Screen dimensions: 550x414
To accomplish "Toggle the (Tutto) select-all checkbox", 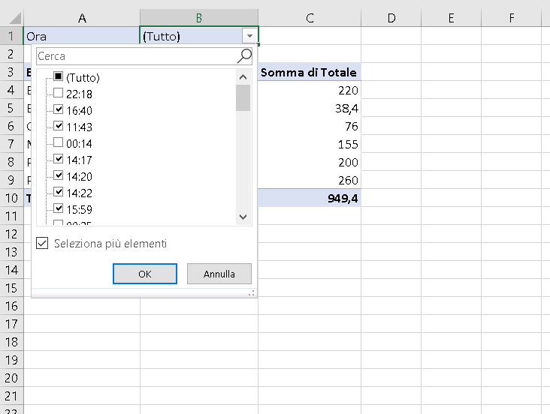I will [x=58, y=76].
